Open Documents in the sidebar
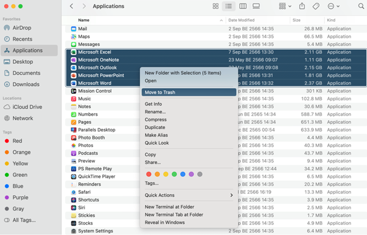Image resolution: width=367 pixels, height=235 pixels. [29, 73]
